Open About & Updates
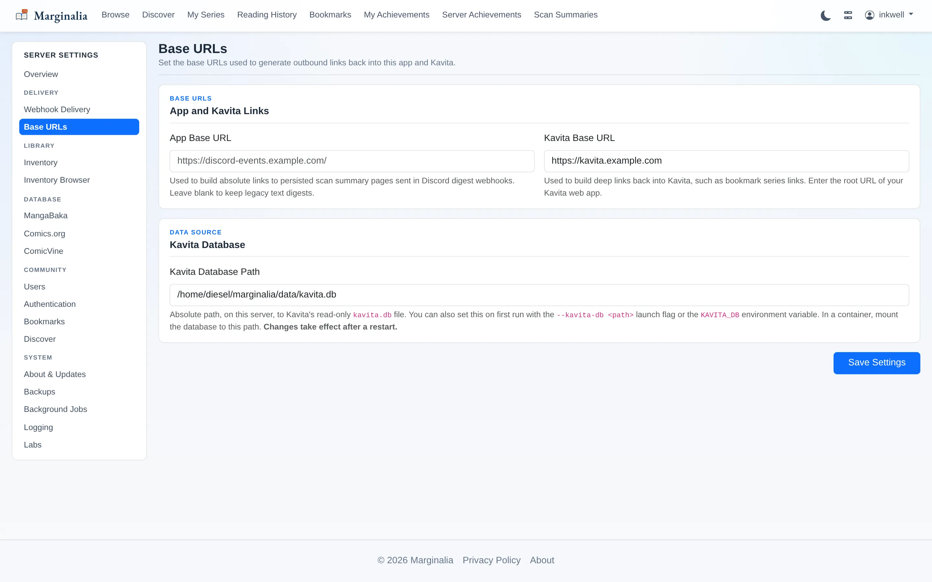This screenshot has width=932, height=582. point(79,374)
